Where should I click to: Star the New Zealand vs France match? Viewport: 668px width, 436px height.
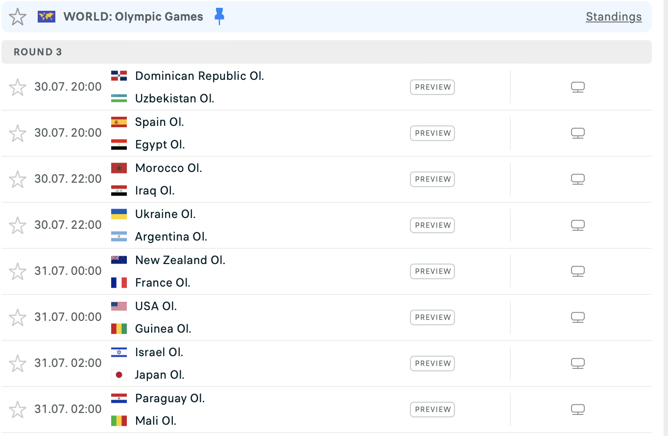point(18,271)
